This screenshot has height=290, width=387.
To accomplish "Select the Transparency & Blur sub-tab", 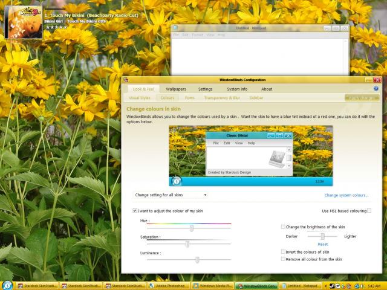I will 222,98.
